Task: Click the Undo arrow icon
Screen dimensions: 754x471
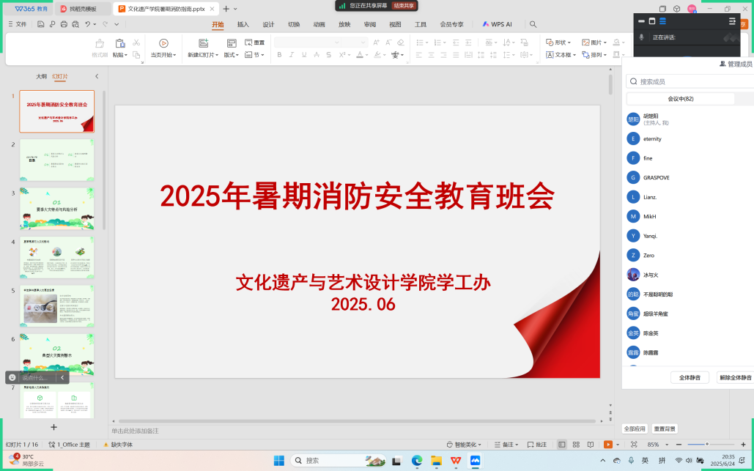Action: [x=87, y=24]
